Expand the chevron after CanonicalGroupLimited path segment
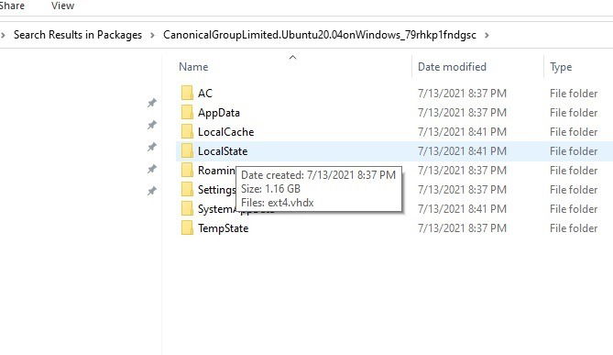The image size is (613, 355). [x=487, y=35]
